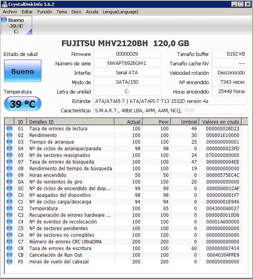
Task: Click the Umbral column header
Action: tap(185, 122)
